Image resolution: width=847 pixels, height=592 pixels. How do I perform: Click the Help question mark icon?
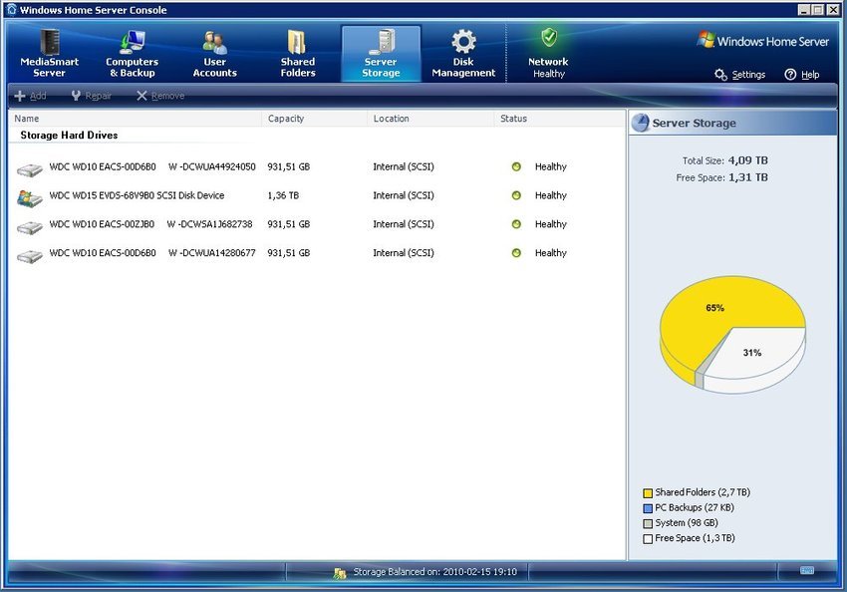pos(790,75)
